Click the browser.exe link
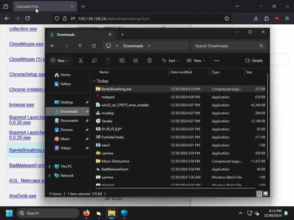The image size is (294, 220). pos(22,105)
